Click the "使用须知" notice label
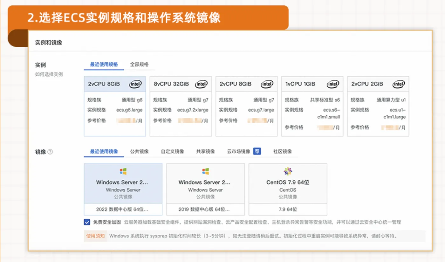 tap(95, 236)
